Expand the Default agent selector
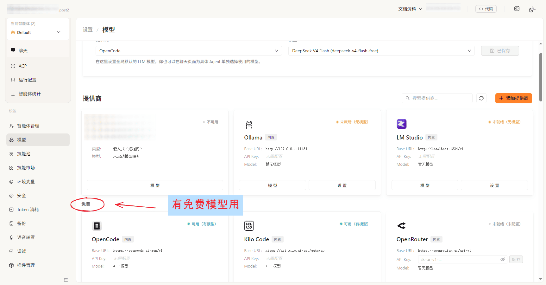 38,32
